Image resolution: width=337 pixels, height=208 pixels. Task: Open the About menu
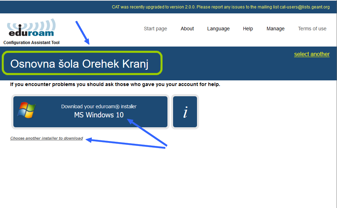pyautogui.click(x=187, y=29)
